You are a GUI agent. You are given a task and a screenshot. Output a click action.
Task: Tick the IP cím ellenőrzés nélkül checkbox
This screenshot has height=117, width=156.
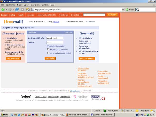[x=48, y=53]
